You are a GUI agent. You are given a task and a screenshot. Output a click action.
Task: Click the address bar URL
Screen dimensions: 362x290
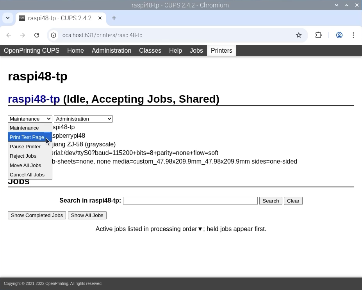[x=102, y=35]
